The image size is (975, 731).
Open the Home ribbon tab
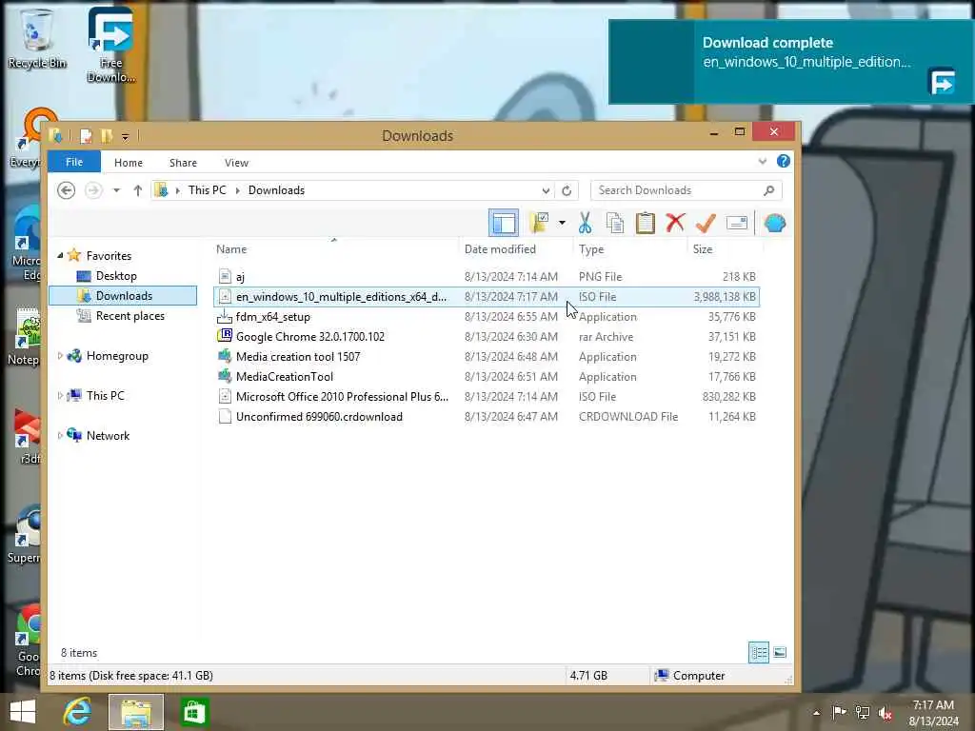tap(129, 162)
